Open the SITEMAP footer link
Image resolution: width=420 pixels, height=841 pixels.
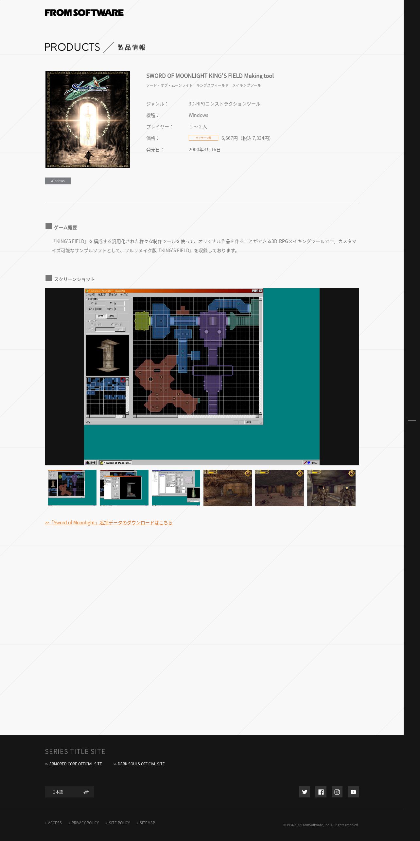pyautogui.click(x=146, y=823)
